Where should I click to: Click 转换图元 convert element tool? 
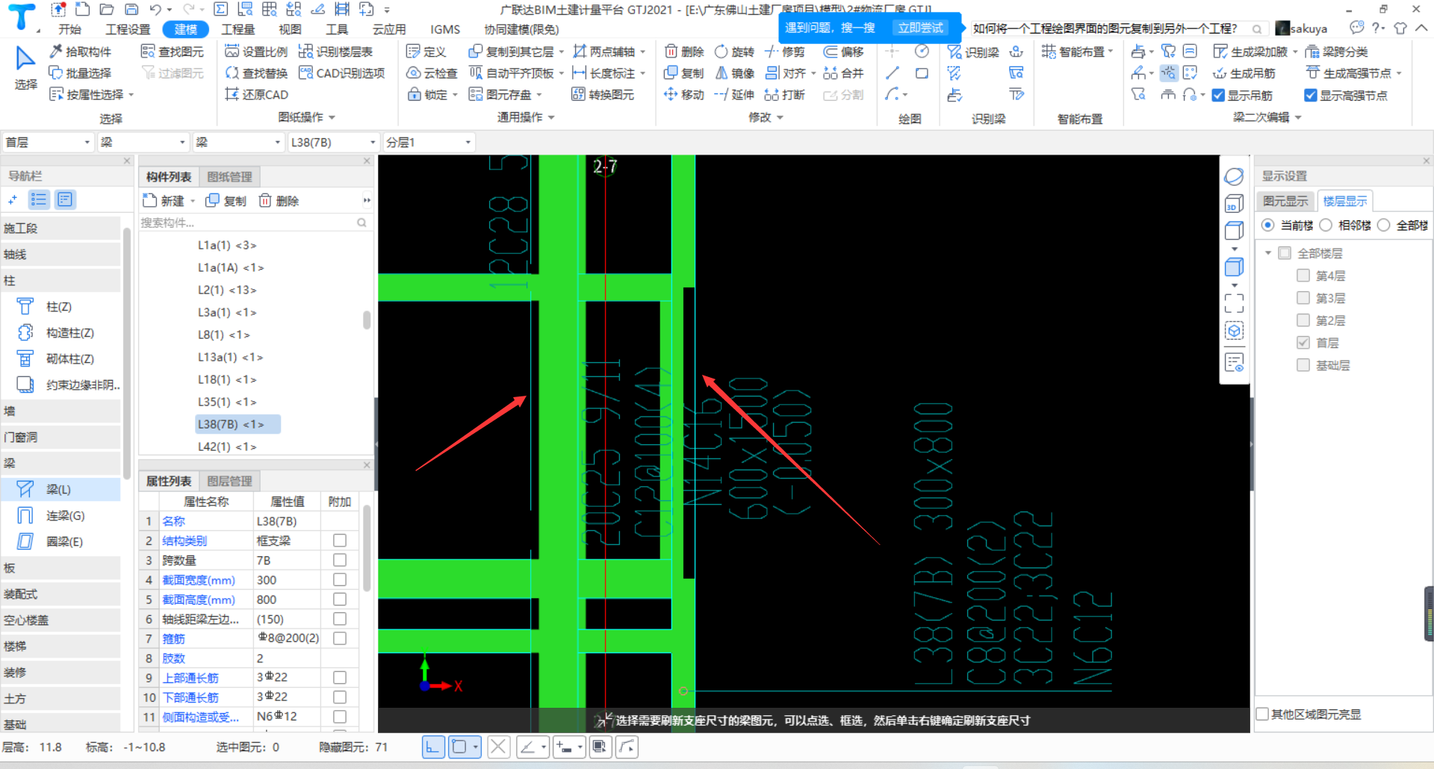click(x=603, y=95)
